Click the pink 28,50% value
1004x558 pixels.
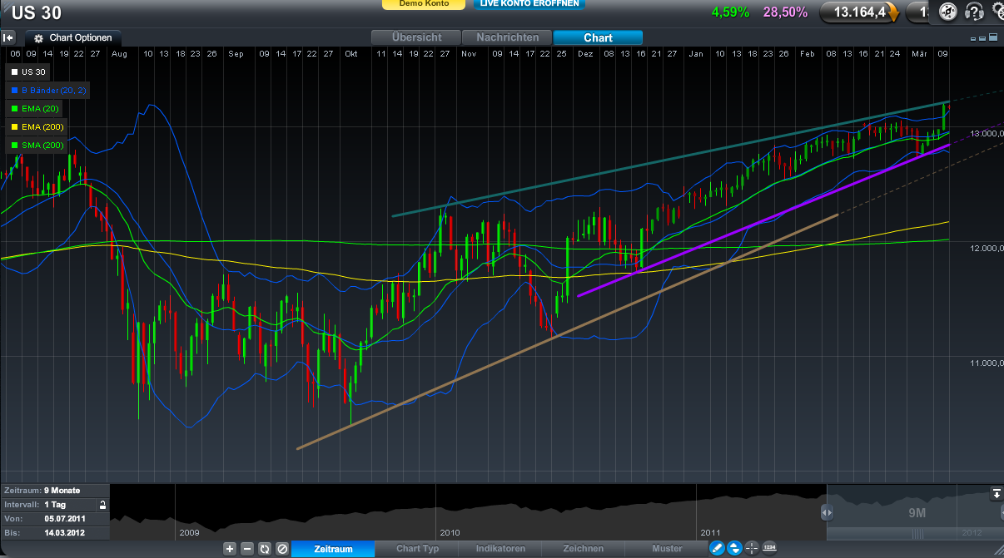pyautogui.click(x=786, y=12)
